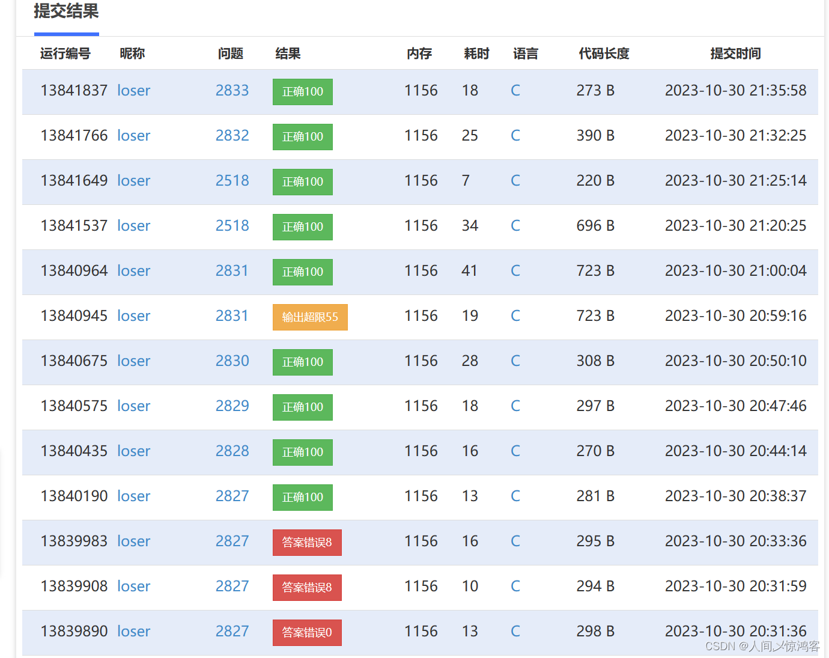Select run number 13840675
This screenshot has width=829, height=658.
74,361
